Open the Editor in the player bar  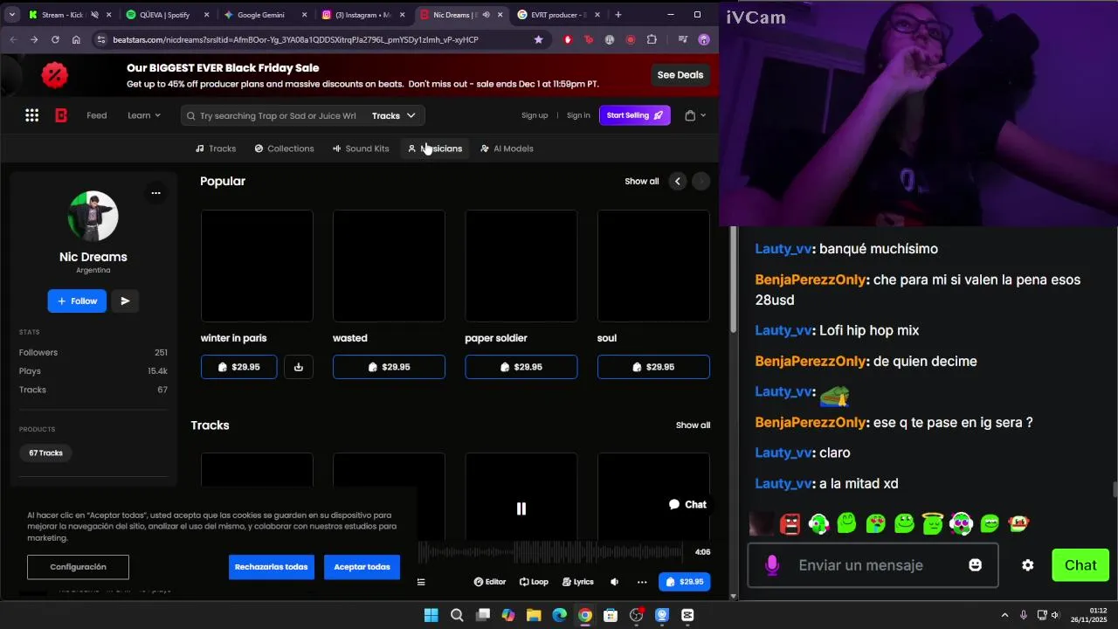click(490, 582)
